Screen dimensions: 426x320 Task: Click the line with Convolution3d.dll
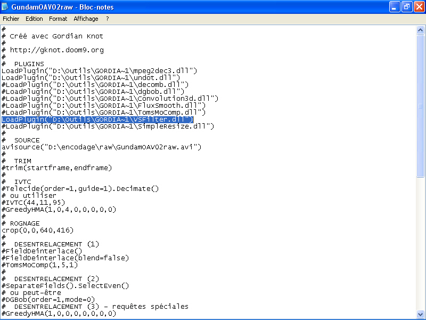pos(110,99)
